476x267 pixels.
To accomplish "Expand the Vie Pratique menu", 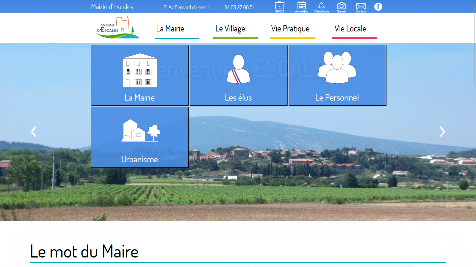I will (290, 29).
